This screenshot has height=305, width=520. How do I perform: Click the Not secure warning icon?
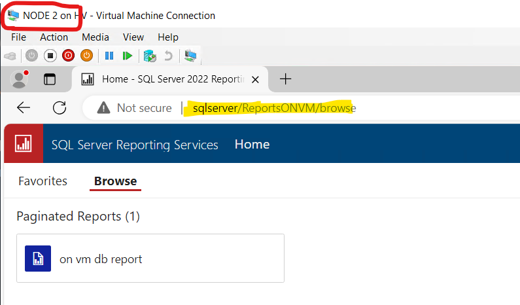coord(104,108)
